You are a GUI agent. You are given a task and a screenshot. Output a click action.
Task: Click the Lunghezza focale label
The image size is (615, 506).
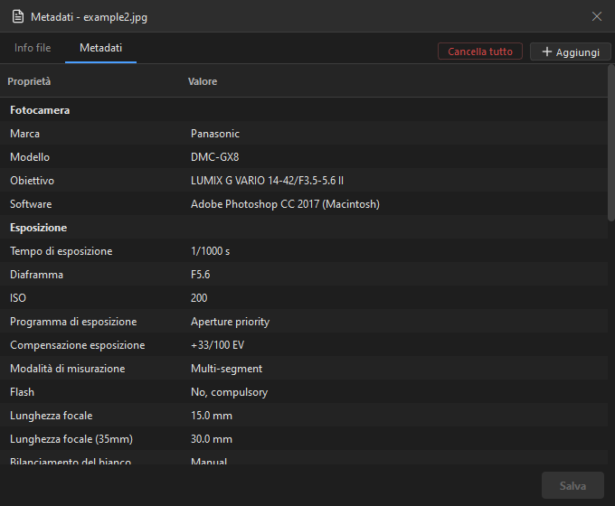pos(52,416)
